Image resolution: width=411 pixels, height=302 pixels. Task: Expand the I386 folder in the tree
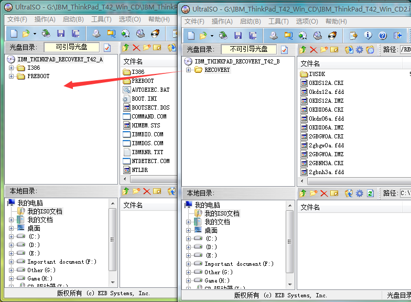(x=12, y=68)
